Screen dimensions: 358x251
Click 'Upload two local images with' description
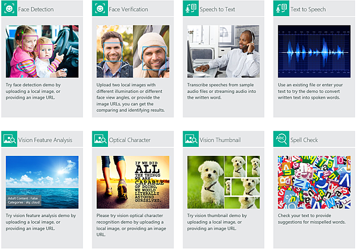point(126,85)
